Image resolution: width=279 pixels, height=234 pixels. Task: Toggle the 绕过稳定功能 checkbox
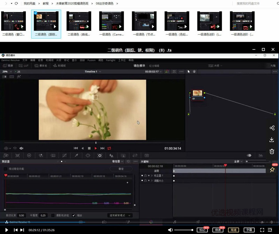pyautogui.click(x=5, y=169)
